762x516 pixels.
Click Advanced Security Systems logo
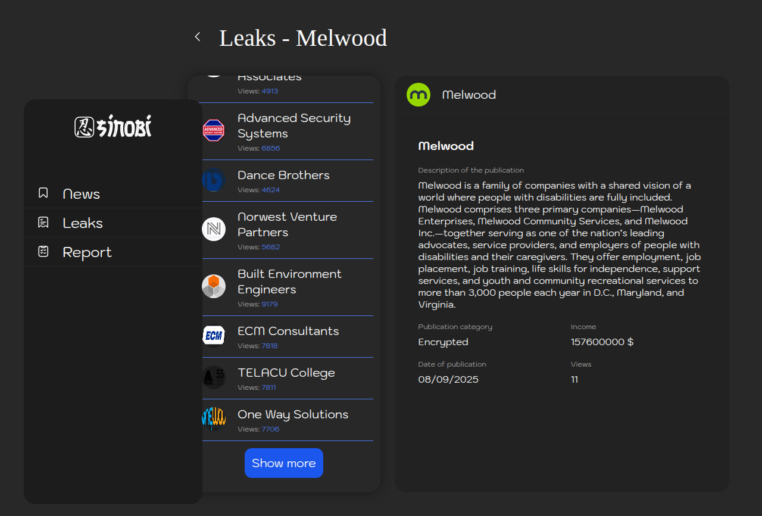point(213,130)
